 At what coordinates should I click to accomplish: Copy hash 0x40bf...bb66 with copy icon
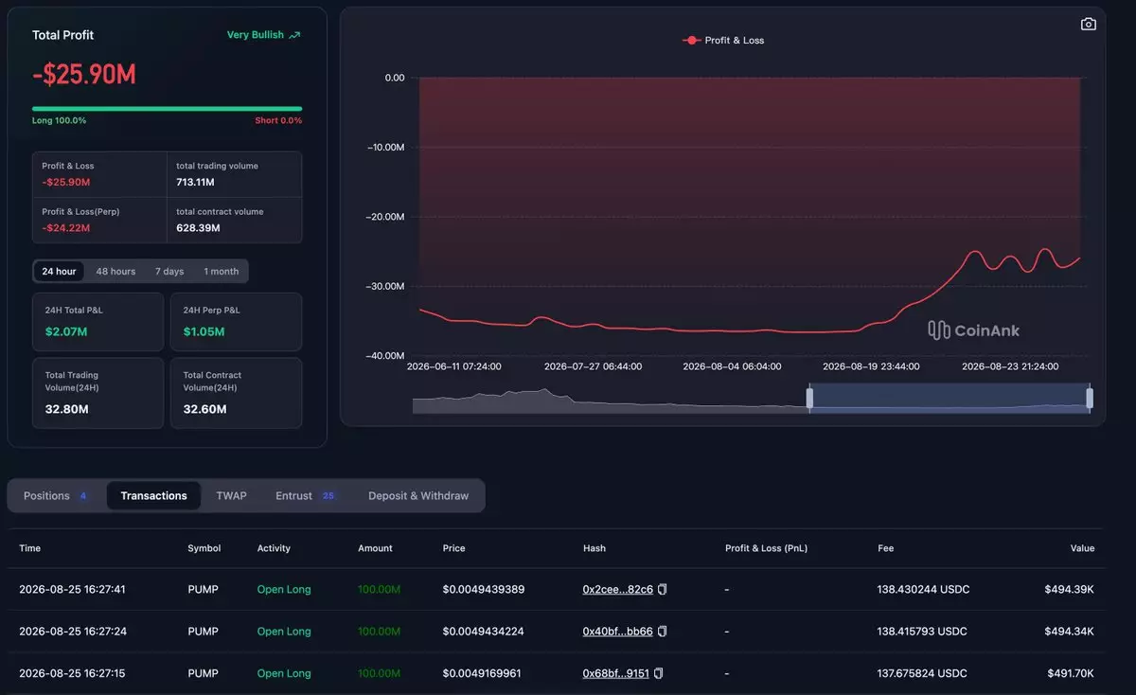(663, 632)
